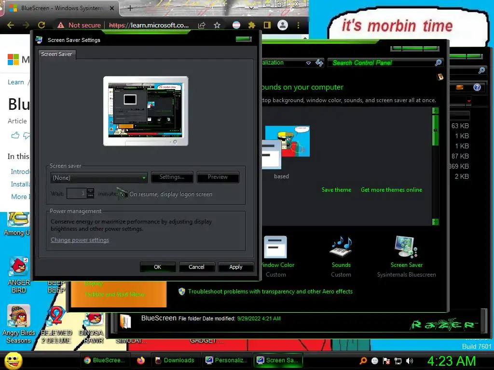Viewport: 494px width, 370px height.
Task: Click the blue help question mark icon
Action: (477, 87)
